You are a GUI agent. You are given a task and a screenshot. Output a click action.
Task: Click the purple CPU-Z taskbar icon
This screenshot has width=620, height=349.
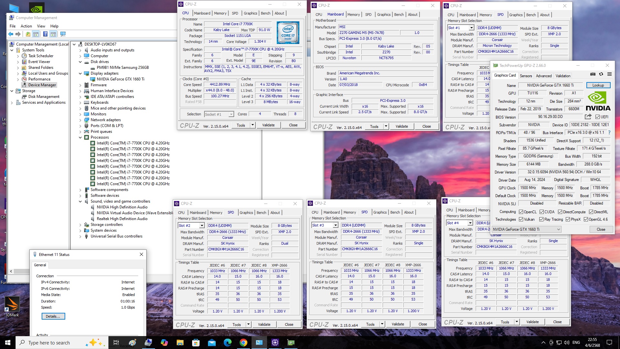pyautogui.click(x=275, y=343)
